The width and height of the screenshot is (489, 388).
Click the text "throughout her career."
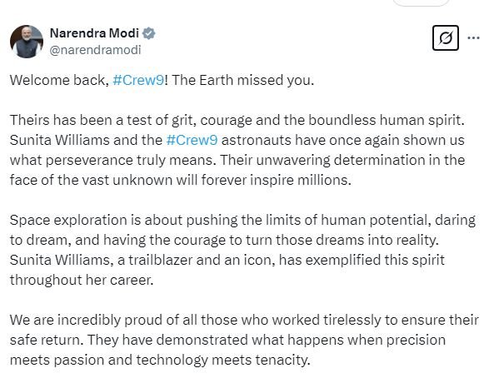82,280
